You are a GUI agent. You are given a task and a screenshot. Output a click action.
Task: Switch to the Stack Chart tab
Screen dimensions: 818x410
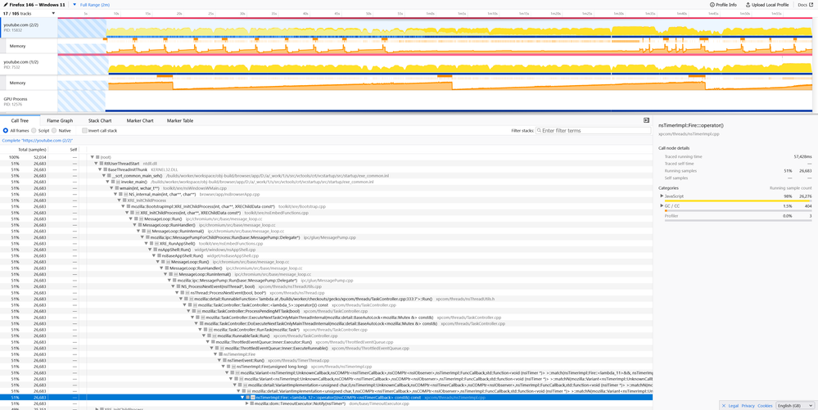100,120
